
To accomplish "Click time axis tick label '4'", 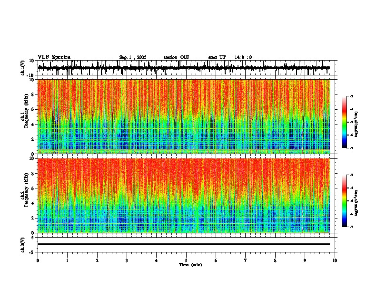I will point(157,261).
